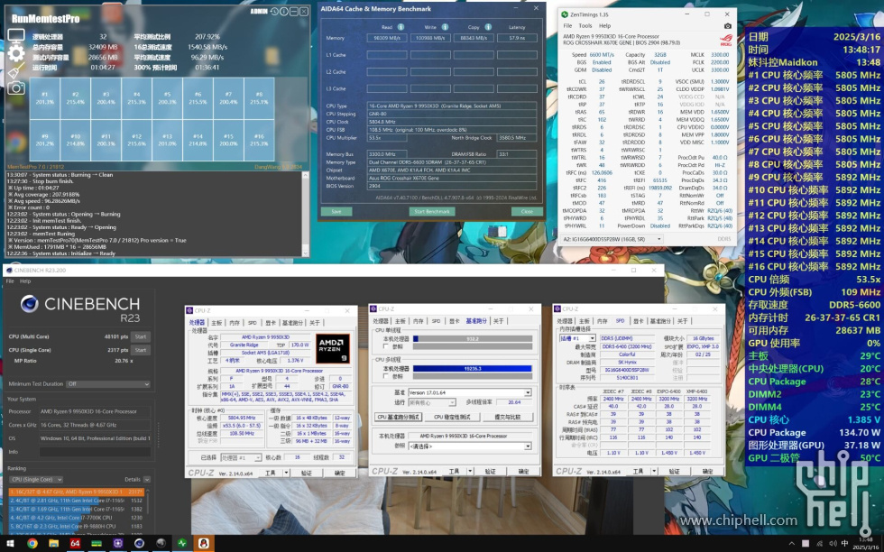Viewport: 884px width, 552px height.
Task: Open the Minimum Test Duration dropdown in Cinebench
Action: coord(107,384)
